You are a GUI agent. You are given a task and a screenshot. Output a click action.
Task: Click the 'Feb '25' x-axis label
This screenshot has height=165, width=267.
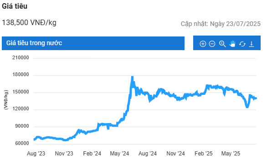204,154
